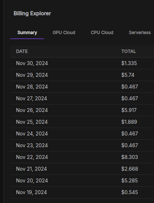The width and height of the screenshot is (154, 203).
Task: Click the Nov 27, 2024 date entry
Action: pos(31,98)
